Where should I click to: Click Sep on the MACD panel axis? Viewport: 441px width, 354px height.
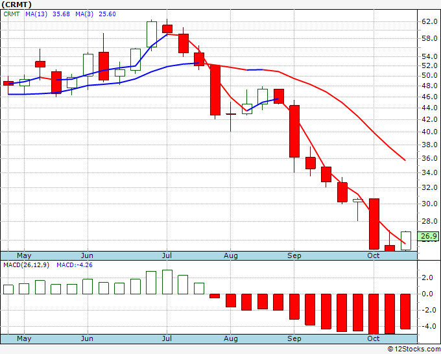(294, 338)
